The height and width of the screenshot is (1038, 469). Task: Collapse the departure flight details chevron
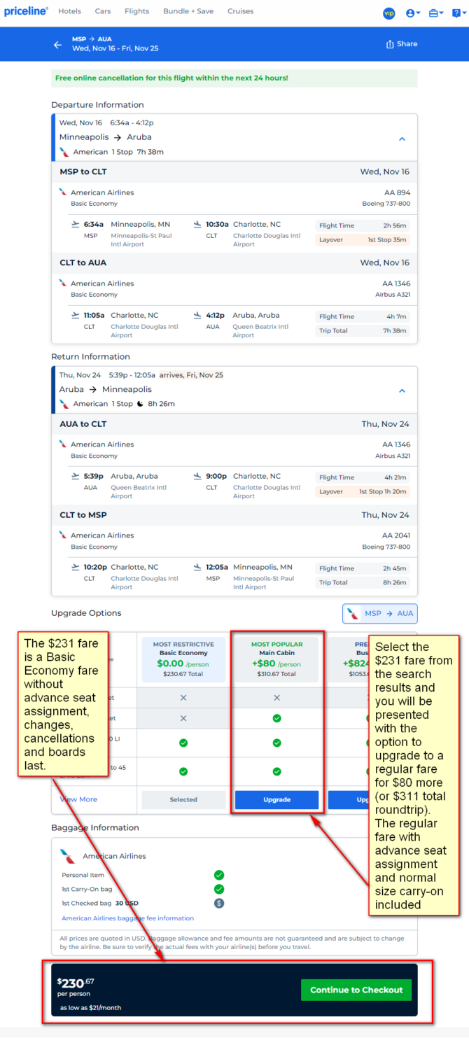[x=402, y=139]
